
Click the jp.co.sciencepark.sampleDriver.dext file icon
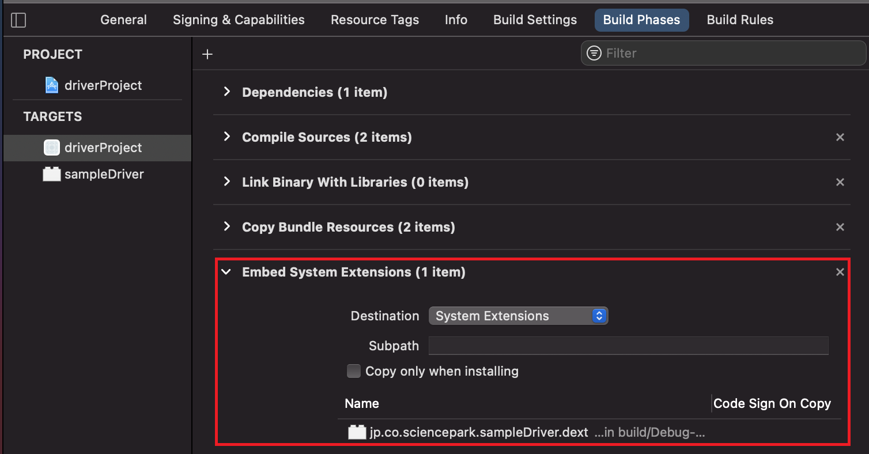point(357,432)
